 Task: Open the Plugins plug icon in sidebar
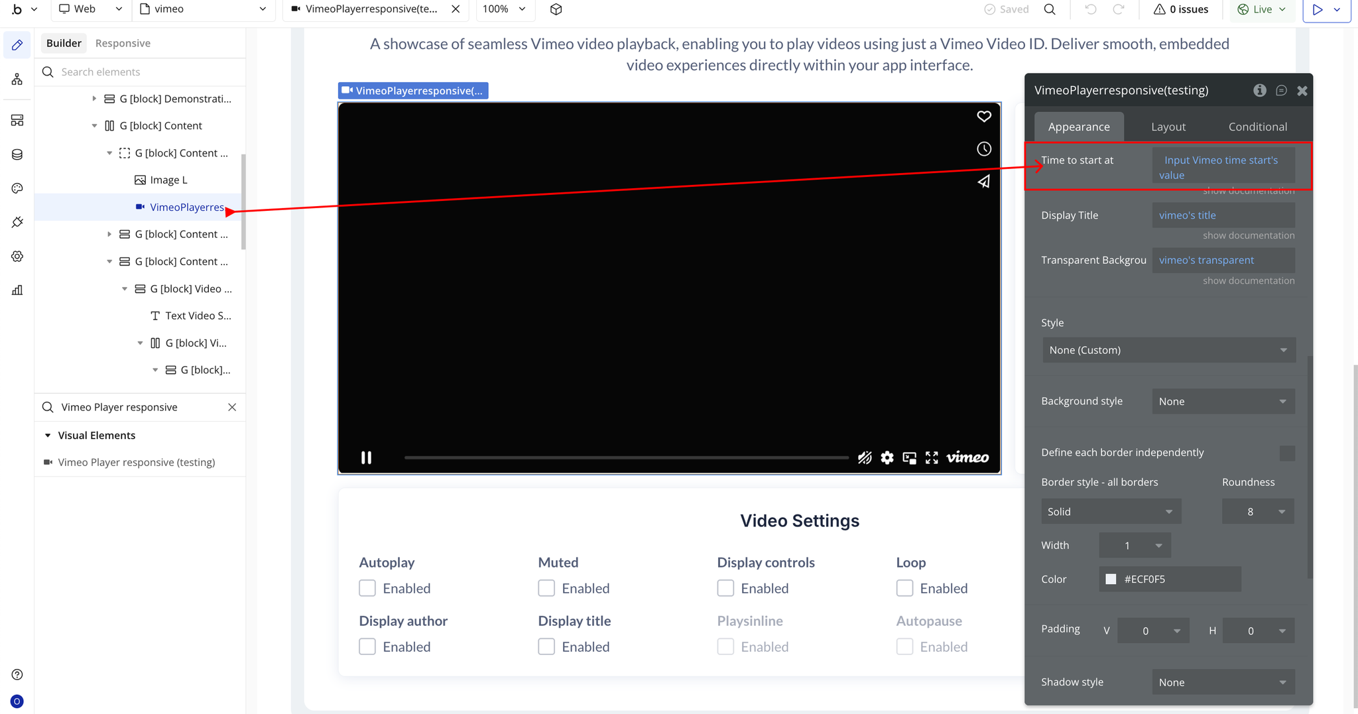pyautogui.click(x=17, y=222)
